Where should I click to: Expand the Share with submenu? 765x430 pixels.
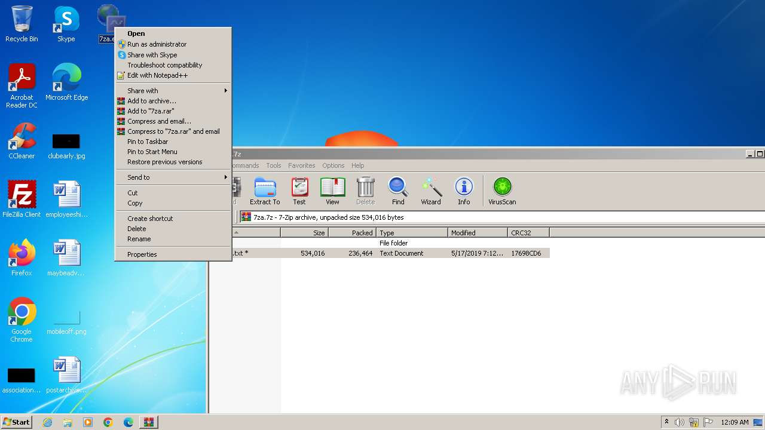coord(173,91)
